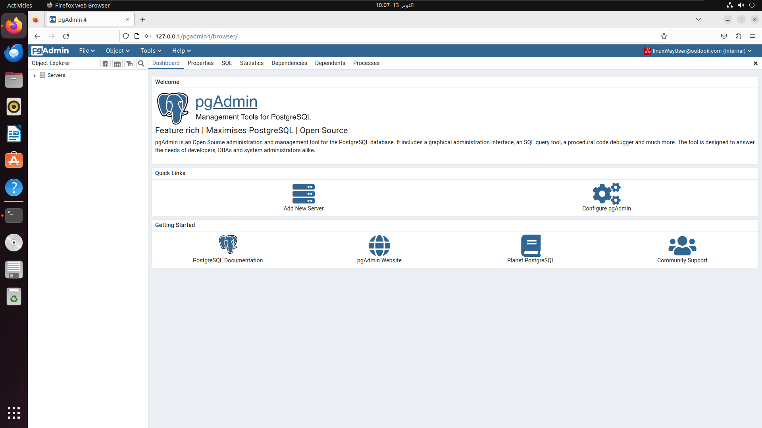Viewport: 762px width, 428px height.
Task: Click the Add New Server icon
Action: pyautogui.click(x=304, y=194)
